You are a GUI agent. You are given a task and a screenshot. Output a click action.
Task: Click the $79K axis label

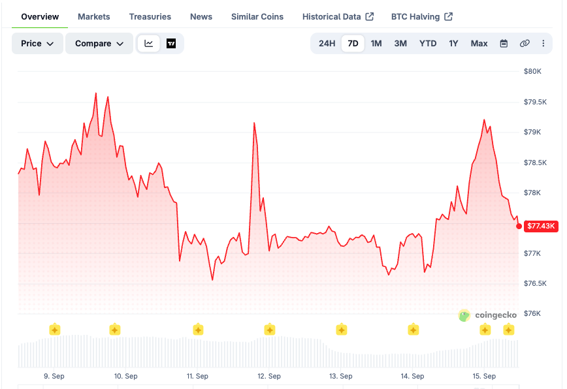tap(532, 132)
